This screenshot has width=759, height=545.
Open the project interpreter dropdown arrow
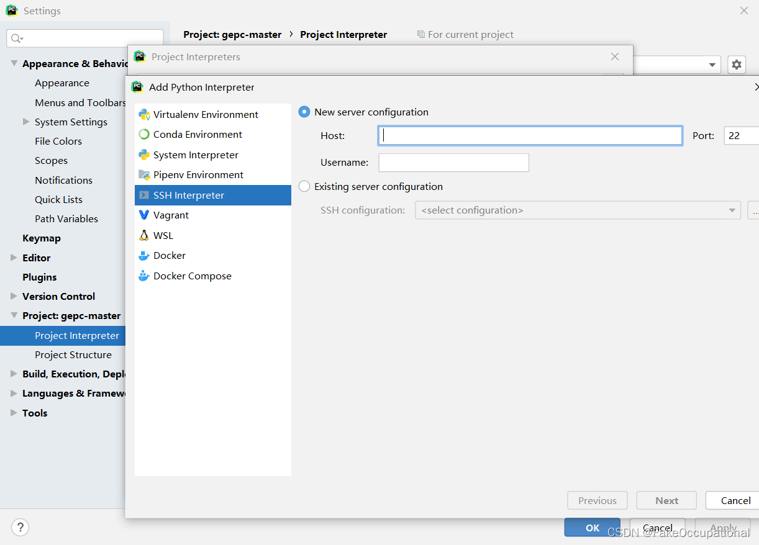coord(711,65)
